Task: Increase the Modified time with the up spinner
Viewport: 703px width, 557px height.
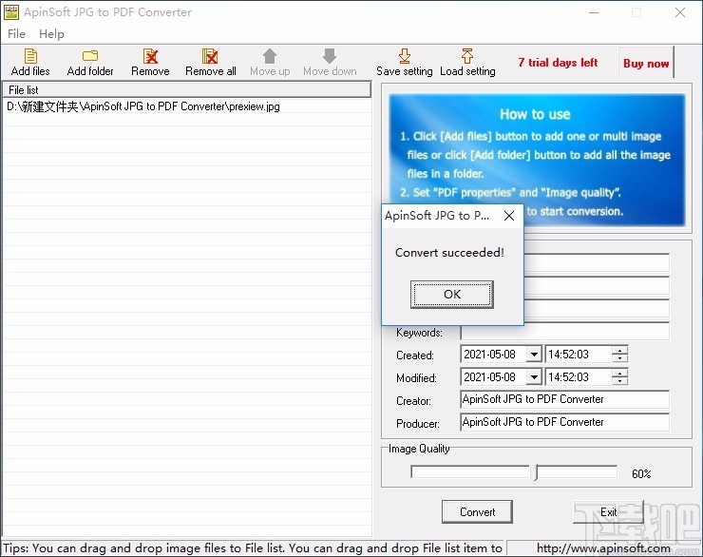Action: tap(619, 374)
